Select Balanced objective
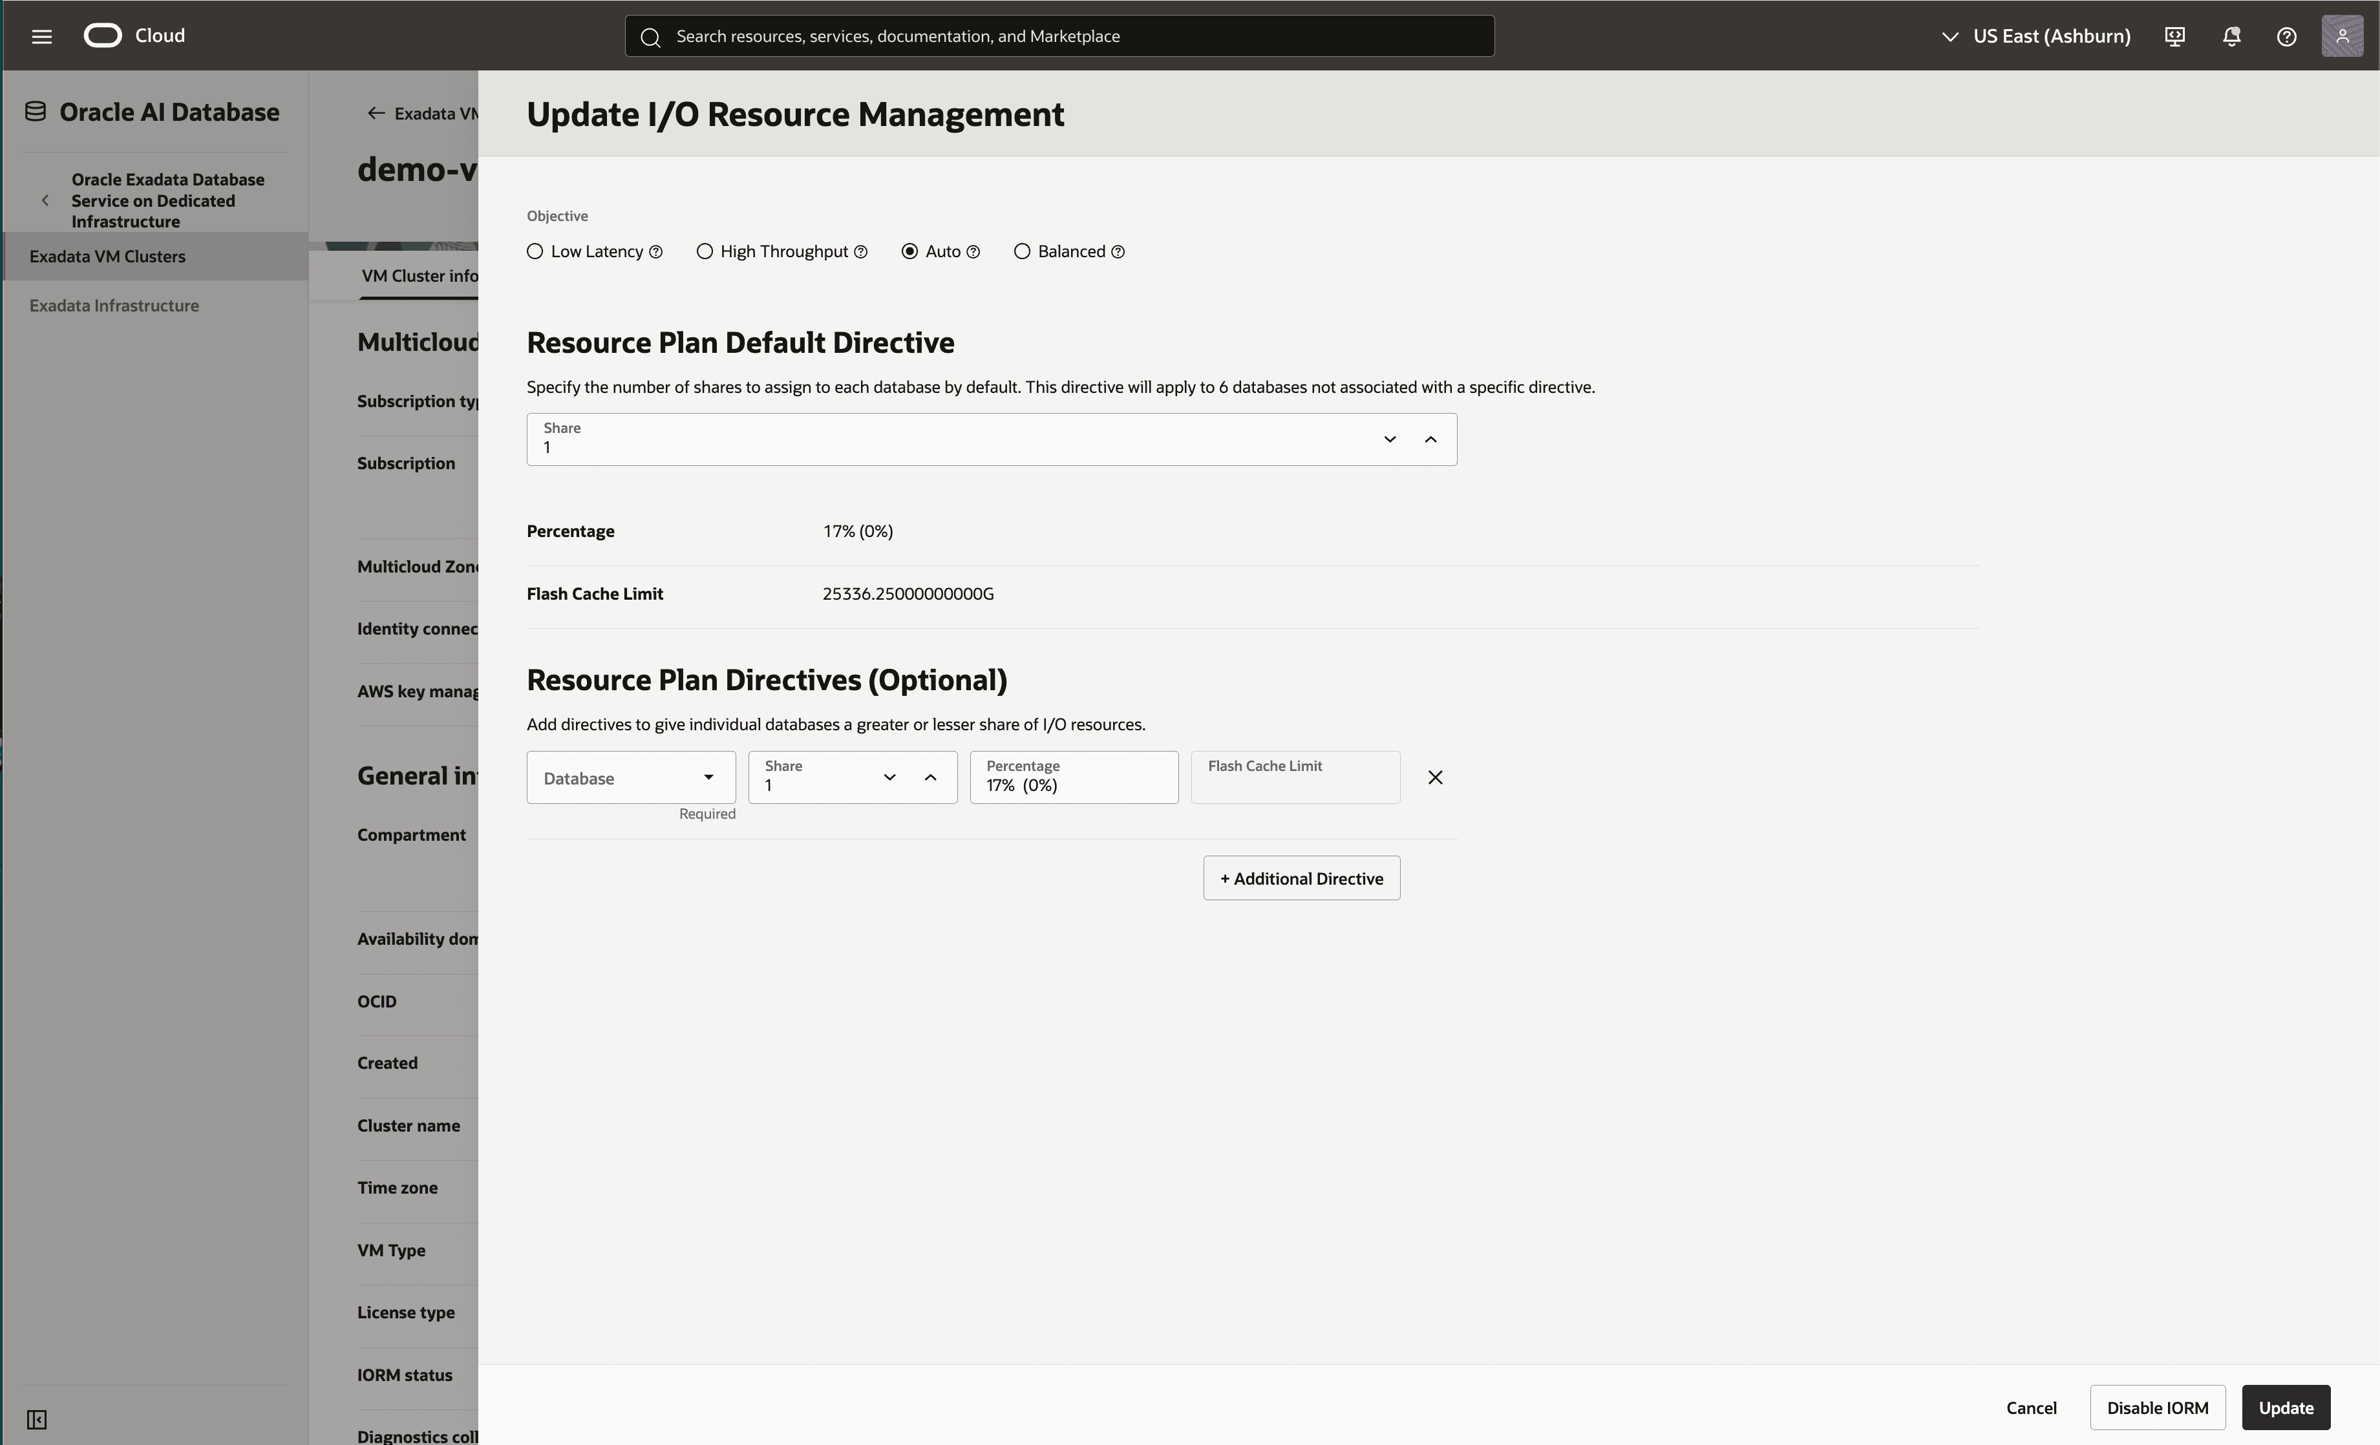 [1022, 251]
